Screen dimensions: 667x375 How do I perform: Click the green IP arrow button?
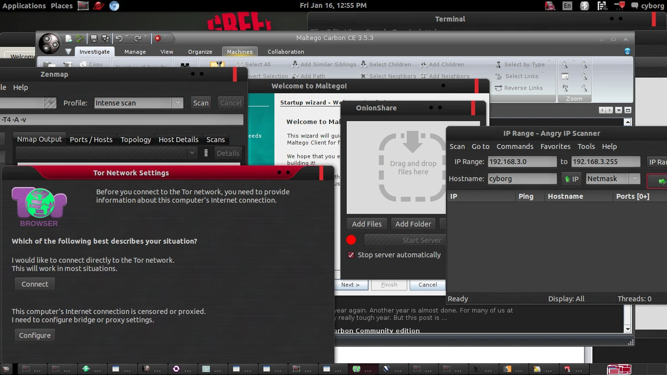pos(572,179)
